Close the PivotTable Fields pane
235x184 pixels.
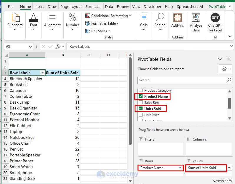[229, 59]
